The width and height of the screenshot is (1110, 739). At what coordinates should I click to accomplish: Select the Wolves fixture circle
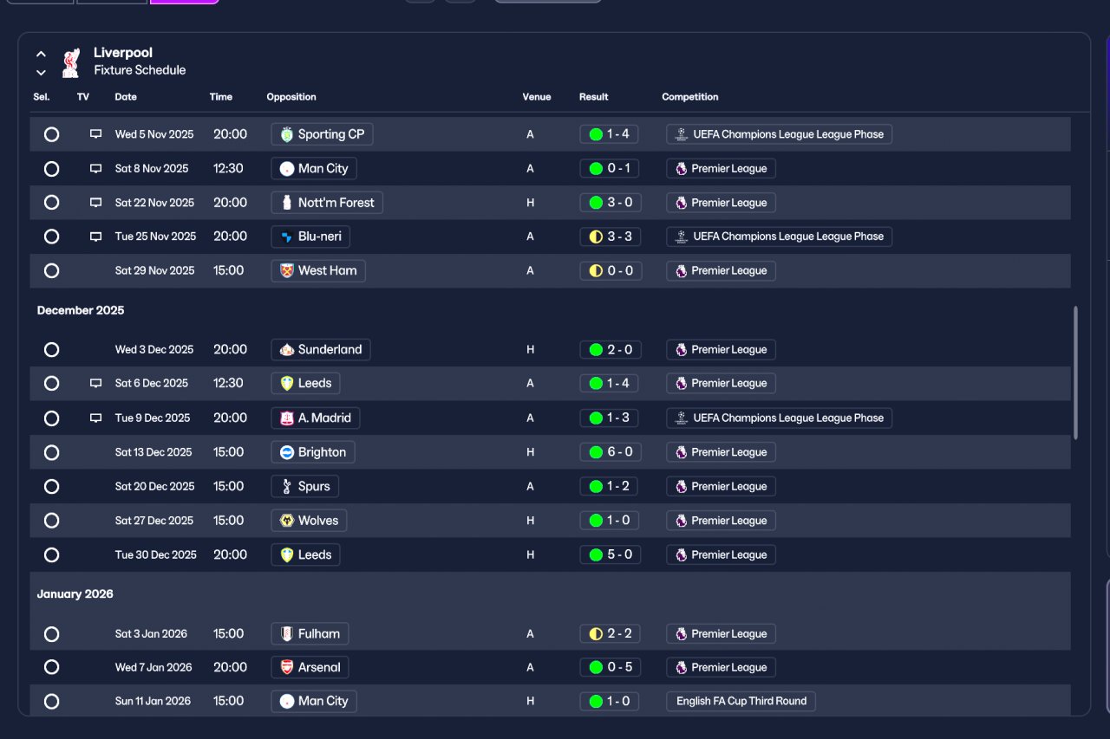pos(51,521)
